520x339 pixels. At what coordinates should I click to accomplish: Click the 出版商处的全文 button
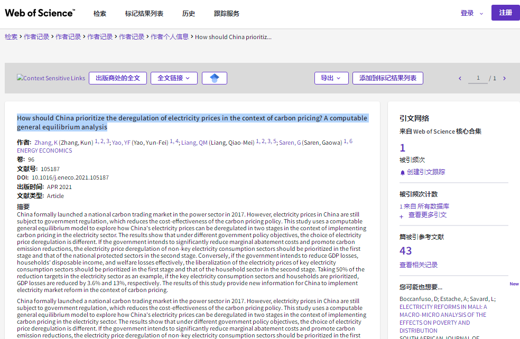pyautogui.click(x=117, y=78)
